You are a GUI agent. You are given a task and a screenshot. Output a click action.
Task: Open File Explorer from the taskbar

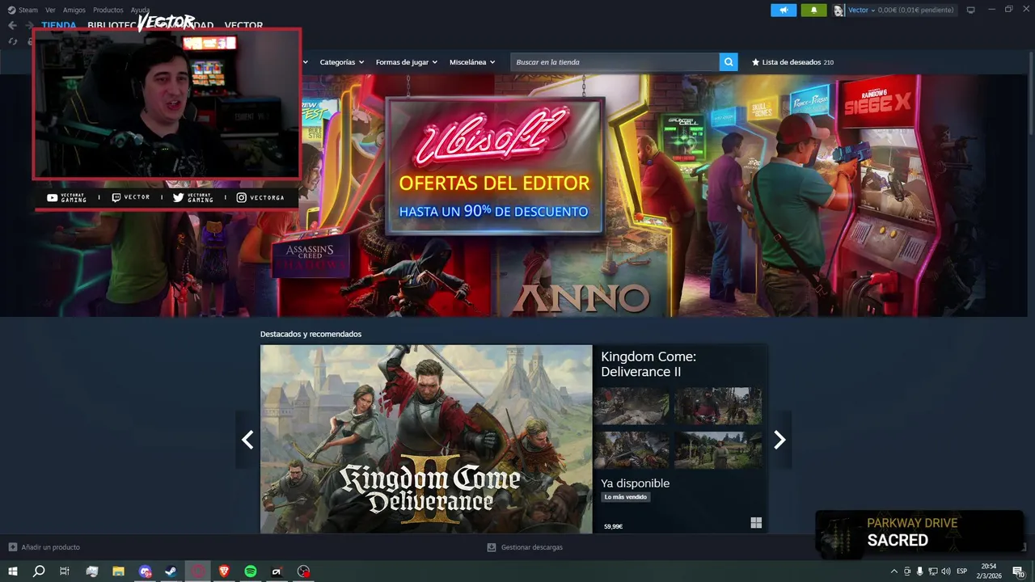point(118,571)
